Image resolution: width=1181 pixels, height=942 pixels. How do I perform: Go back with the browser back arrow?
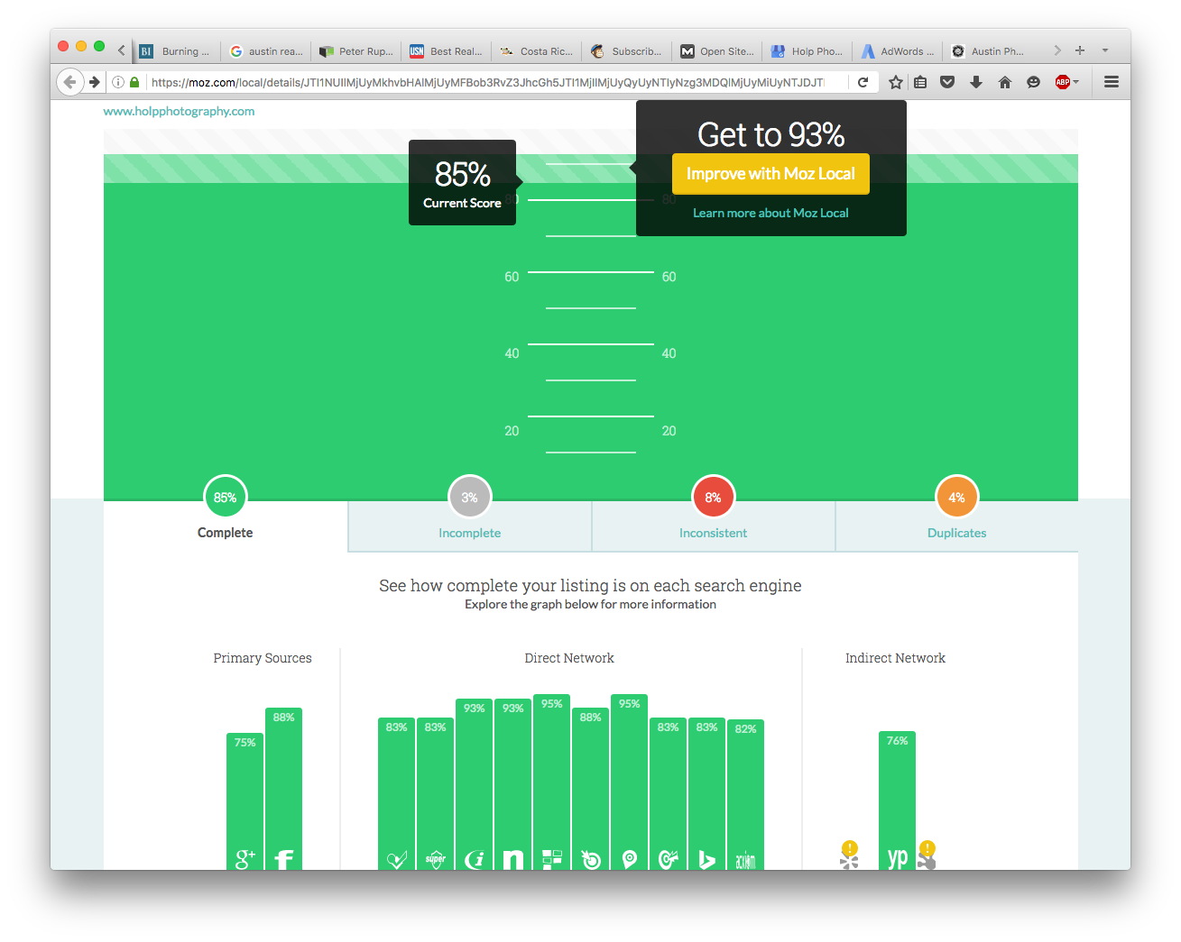pyautogui.click(x=70, y=82)
